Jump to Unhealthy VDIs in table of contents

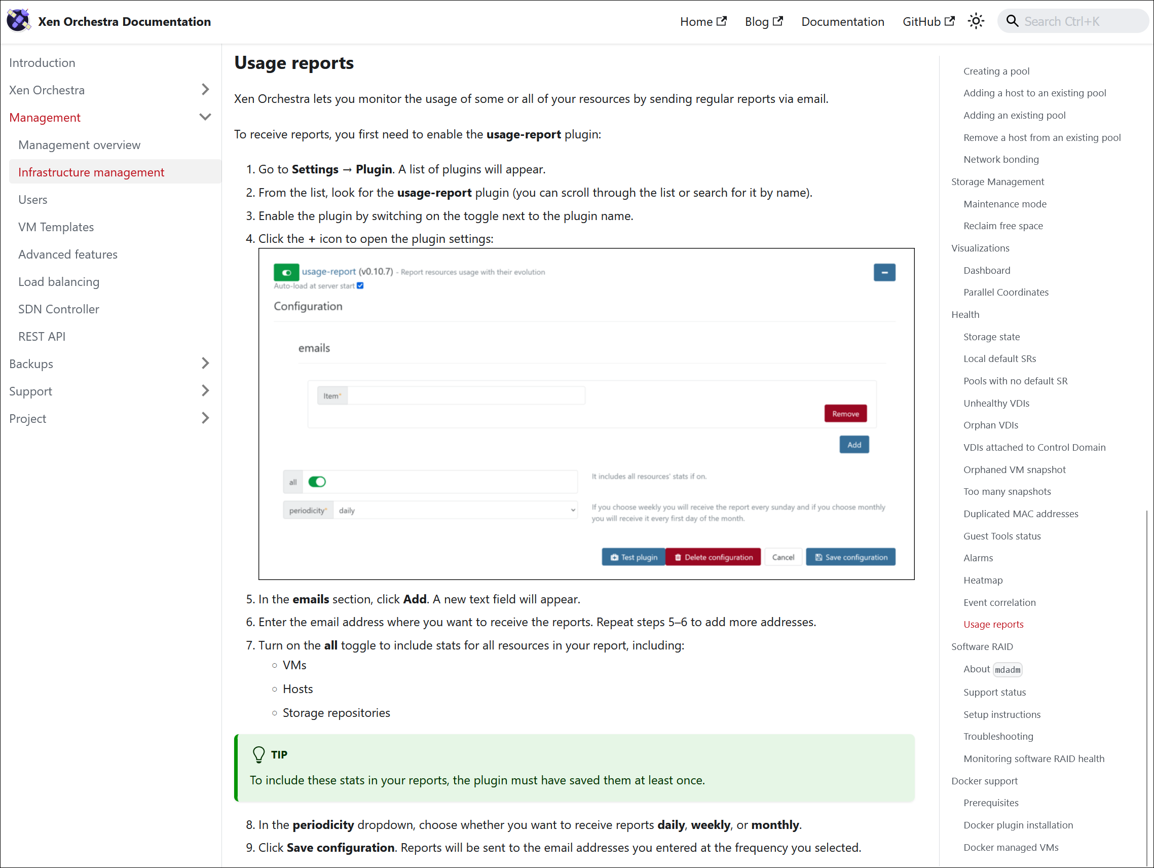click(x=996, y=403)
